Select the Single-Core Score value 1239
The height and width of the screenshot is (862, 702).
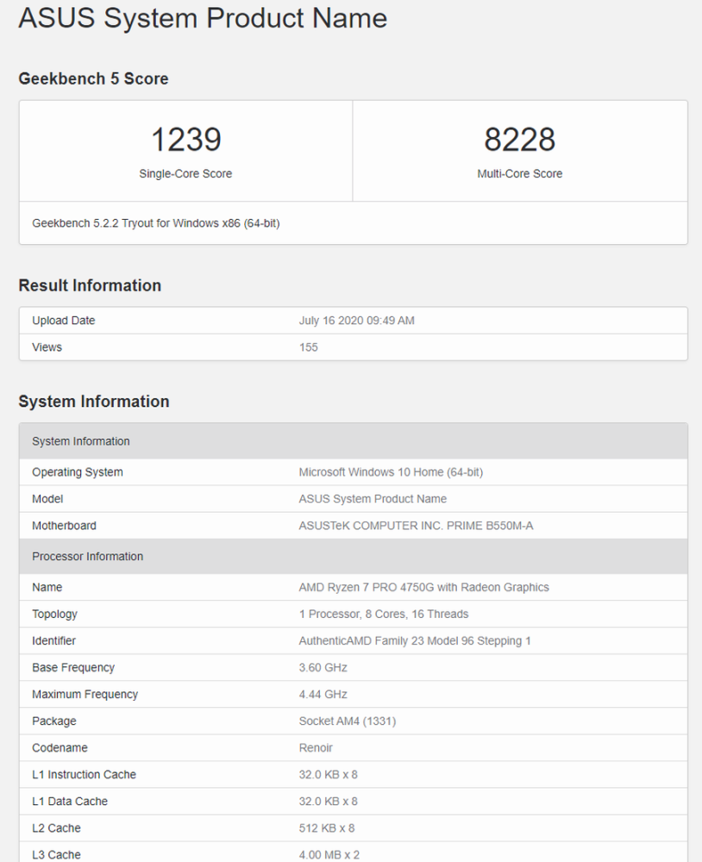tap(185, 139)
